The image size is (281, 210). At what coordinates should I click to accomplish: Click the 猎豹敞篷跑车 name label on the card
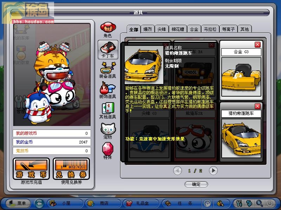click(241, 113)
